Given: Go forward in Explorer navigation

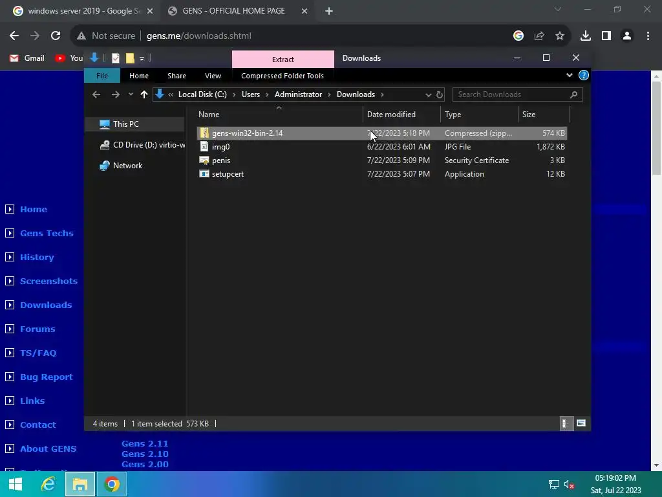Looking at the screenshot, I should click(x=115, y=94).
